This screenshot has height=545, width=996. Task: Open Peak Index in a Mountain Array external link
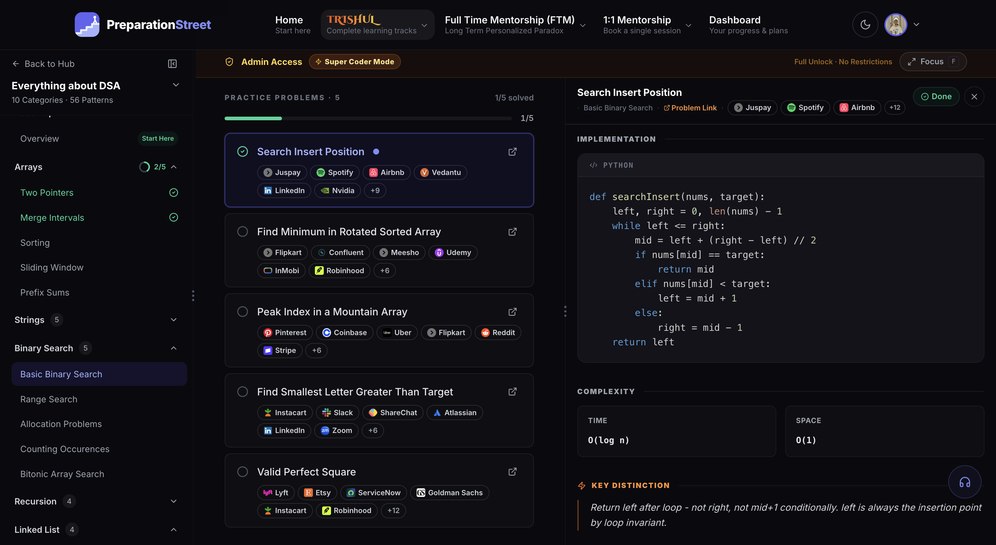(x=512, y=312)
